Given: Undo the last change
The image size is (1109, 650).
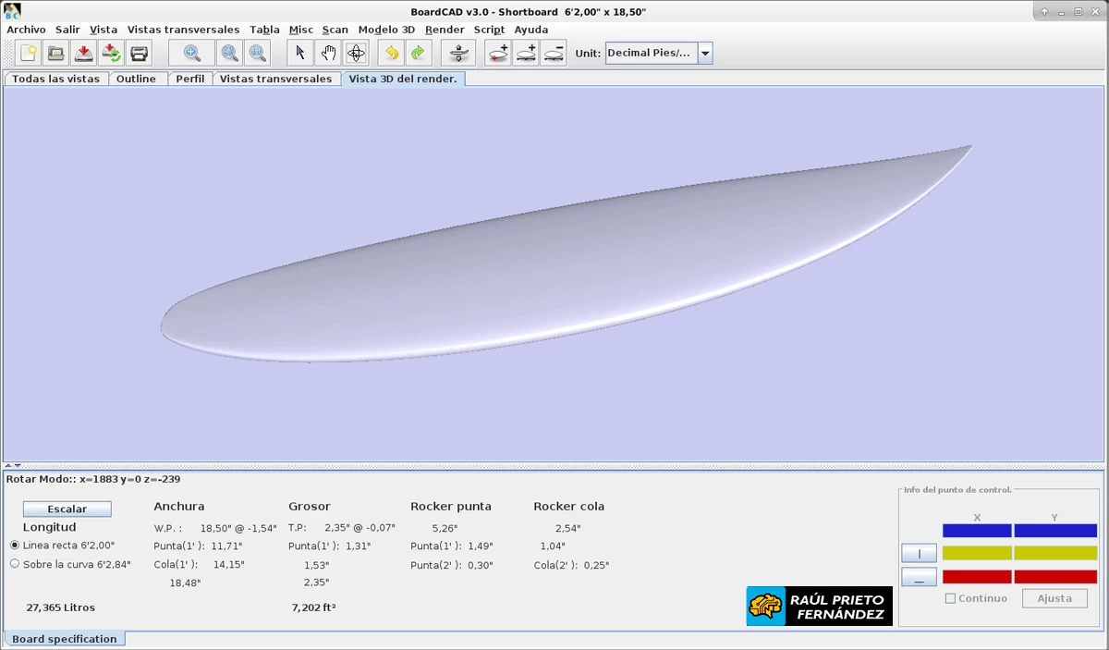Looking at the screenshot, I should [391, 53].
